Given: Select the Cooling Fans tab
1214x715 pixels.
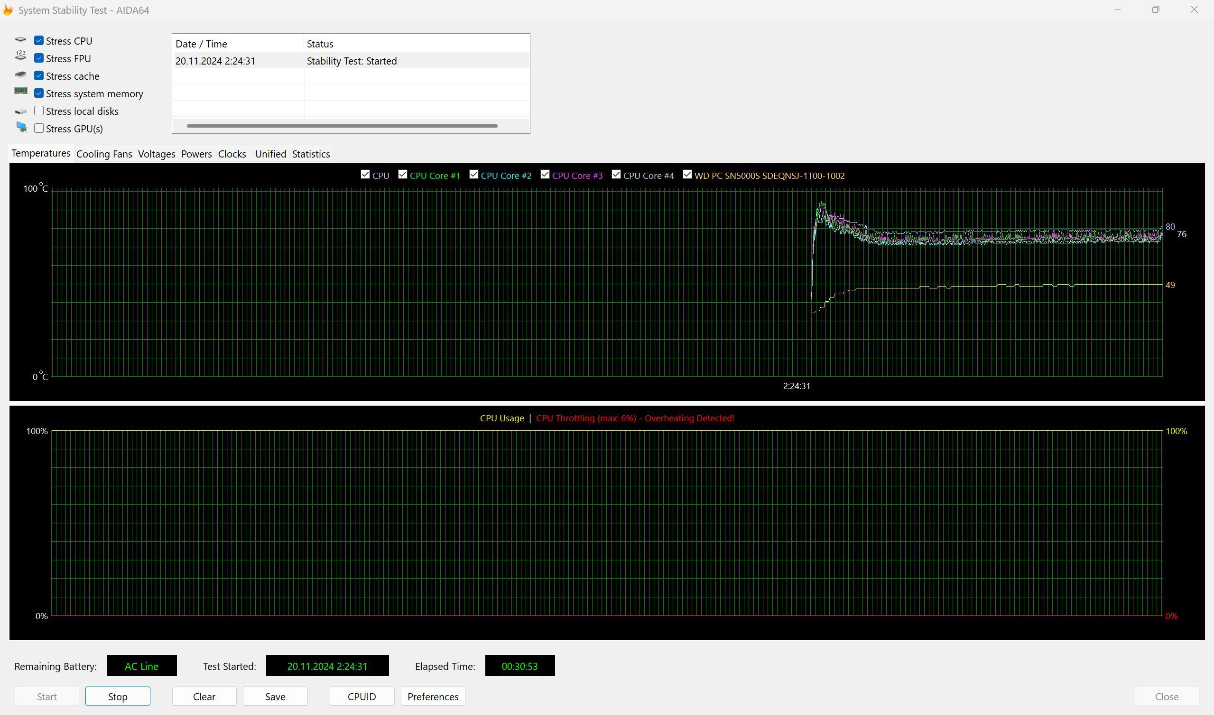Looking at the screenshot, I should [x=105, y=153].
